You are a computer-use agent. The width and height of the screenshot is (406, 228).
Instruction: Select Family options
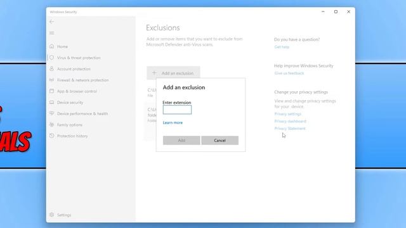pos(70,125)
